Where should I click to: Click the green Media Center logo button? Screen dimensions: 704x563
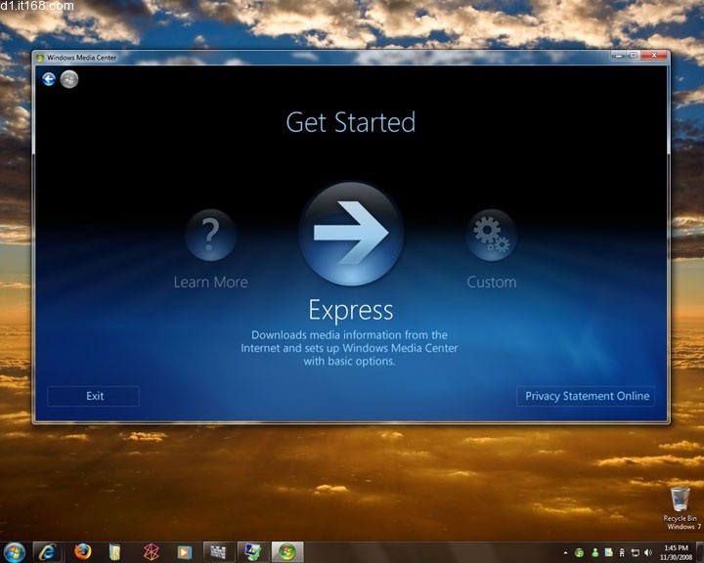click(69, 79)
